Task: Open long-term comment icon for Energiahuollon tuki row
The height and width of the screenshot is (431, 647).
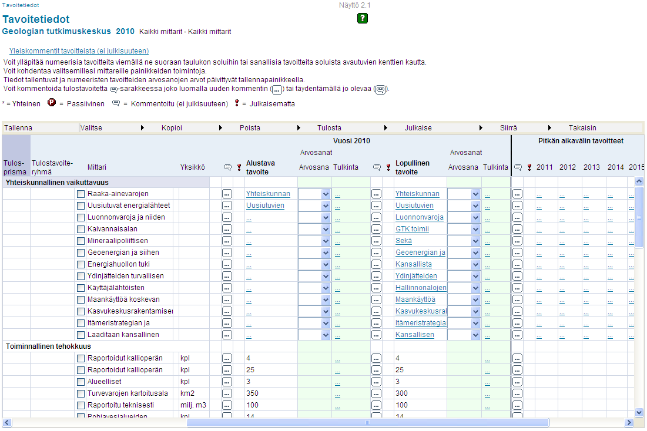Action: [518, 264]
